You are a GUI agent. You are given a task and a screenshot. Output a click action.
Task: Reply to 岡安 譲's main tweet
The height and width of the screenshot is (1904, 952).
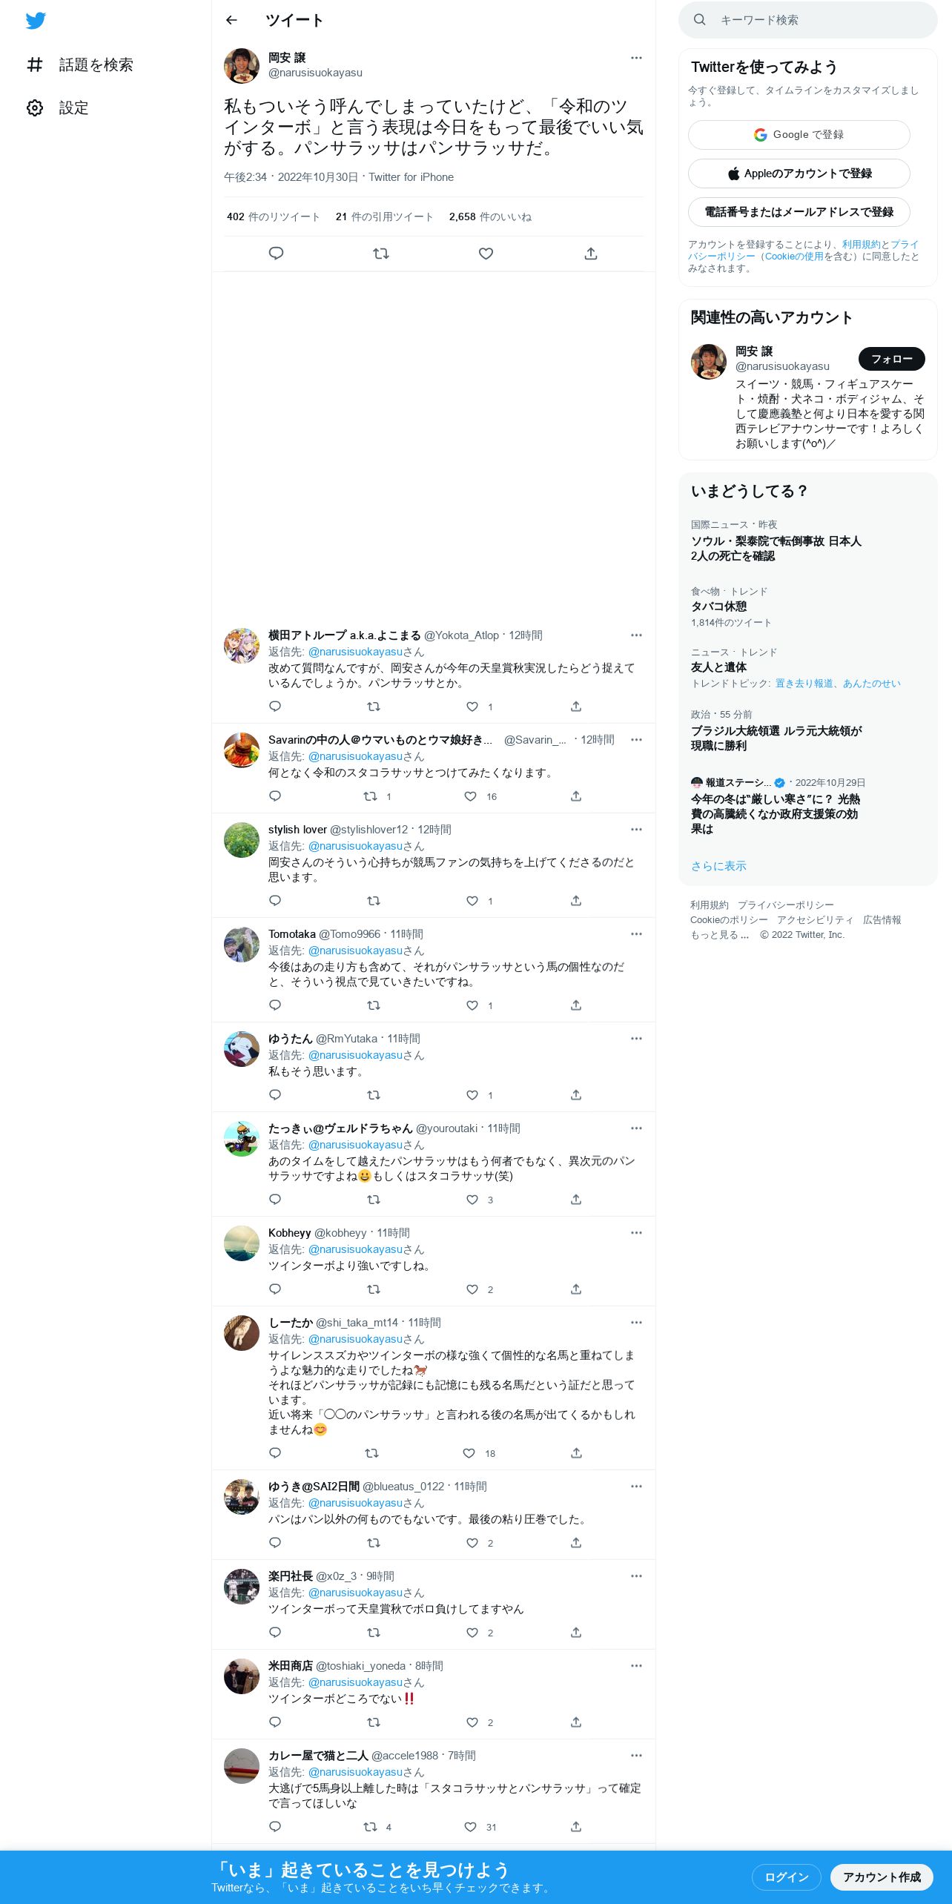point(276,254)
